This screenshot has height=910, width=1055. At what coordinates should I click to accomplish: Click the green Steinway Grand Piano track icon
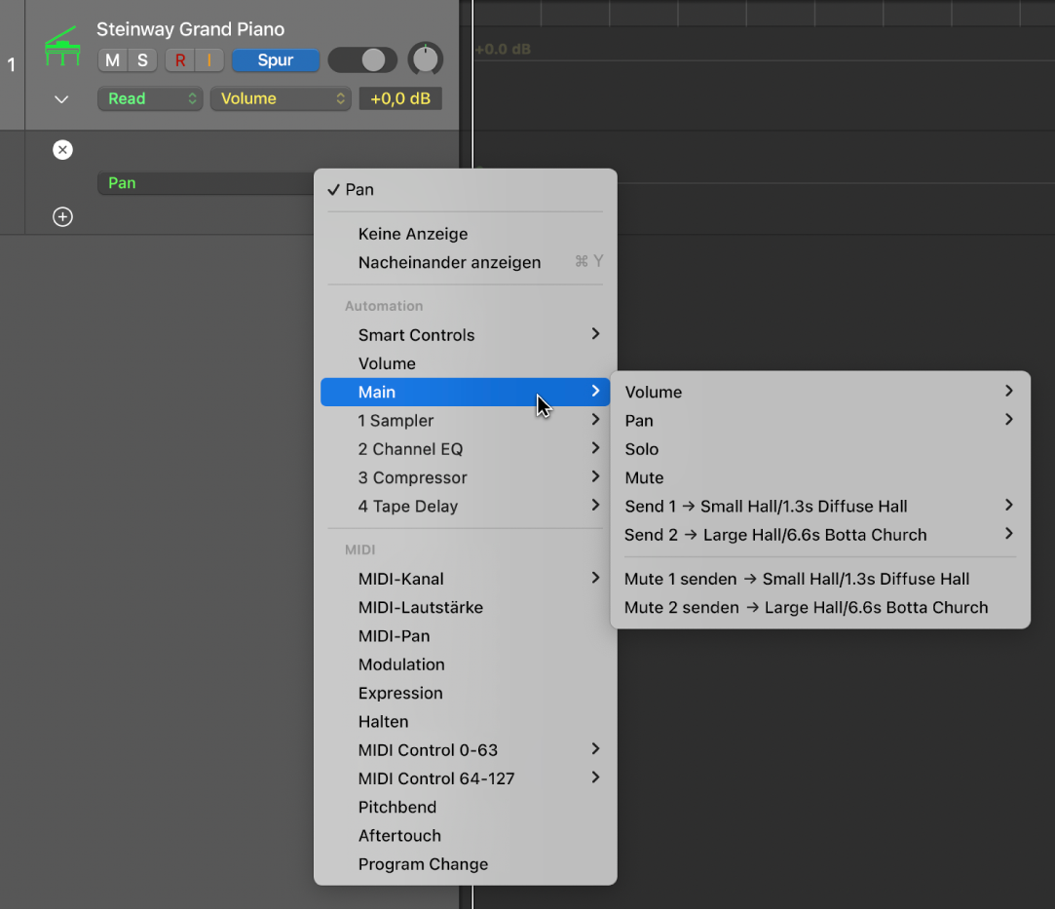point(62,49)
